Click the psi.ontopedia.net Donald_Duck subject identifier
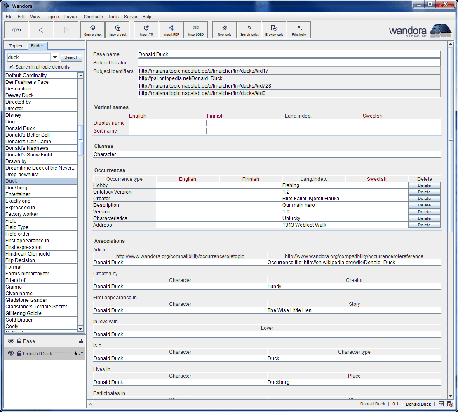 pyautogui.click(x=289, y=78)
